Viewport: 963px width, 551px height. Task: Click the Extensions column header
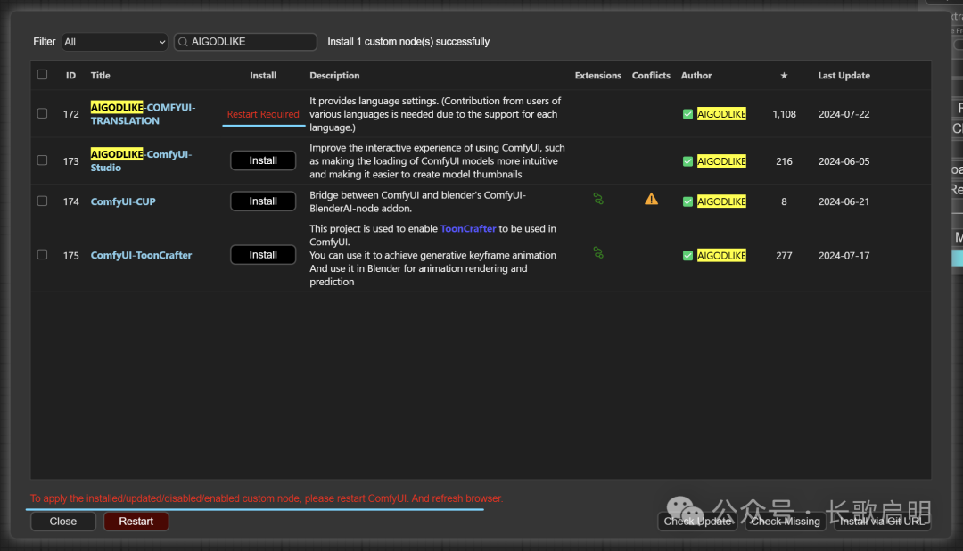pos(598,76)
